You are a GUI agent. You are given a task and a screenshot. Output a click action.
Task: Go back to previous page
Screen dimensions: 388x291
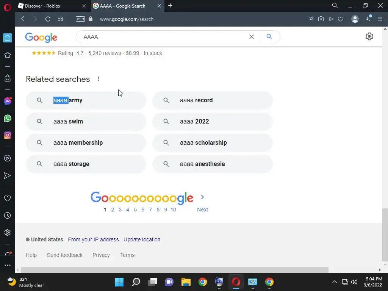click(23, 19)
